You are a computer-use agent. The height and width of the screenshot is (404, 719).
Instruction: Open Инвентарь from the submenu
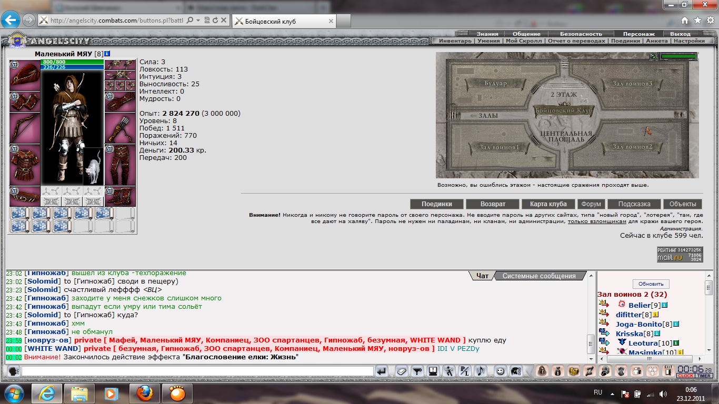(x=455, y=41)
